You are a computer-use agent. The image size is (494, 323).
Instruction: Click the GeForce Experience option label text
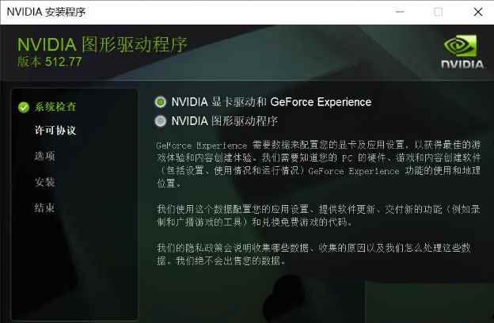(x=272, y=102)
